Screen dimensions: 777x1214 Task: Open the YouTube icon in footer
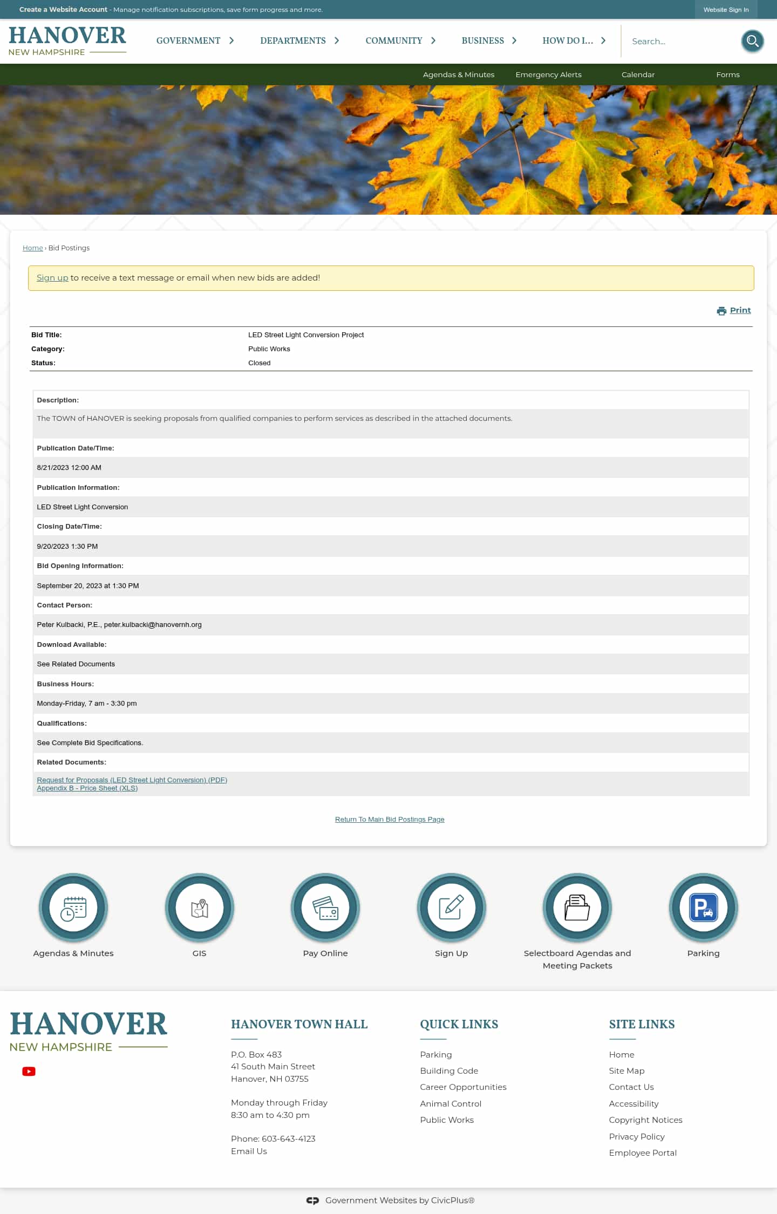pos(29,1071)
